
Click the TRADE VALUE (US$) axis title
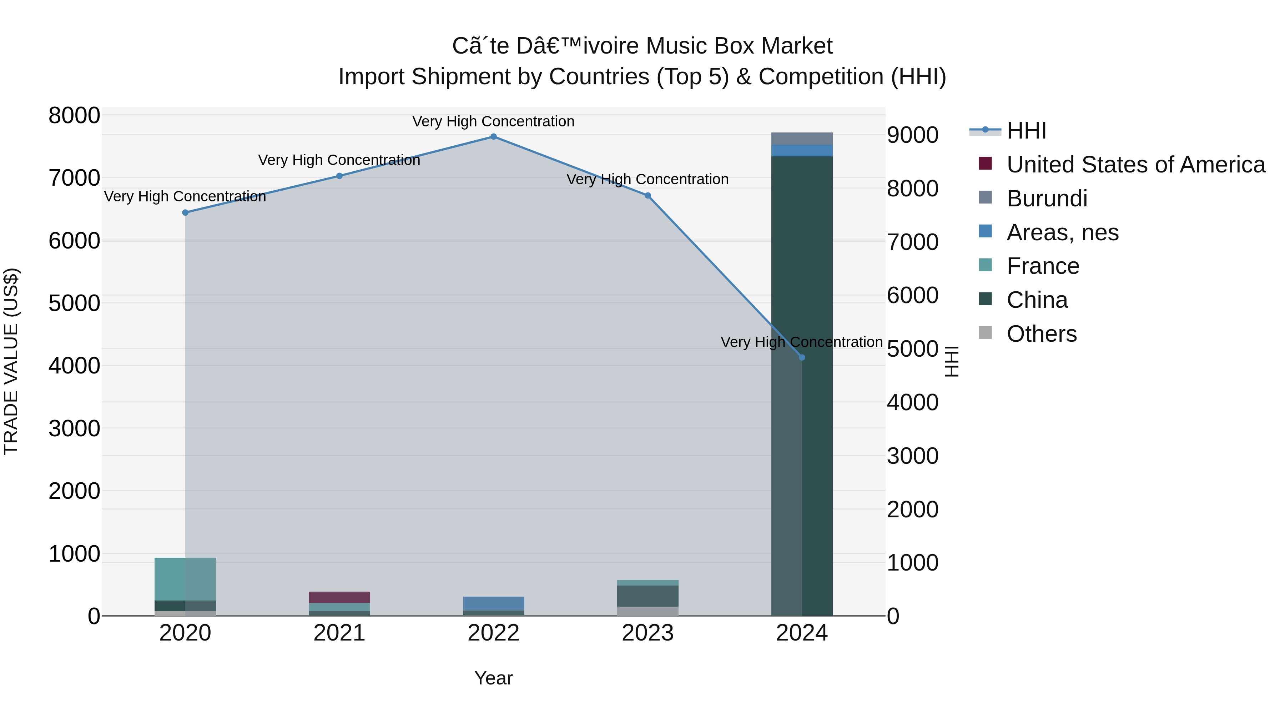pyautogui.click(x=11, y=361)
